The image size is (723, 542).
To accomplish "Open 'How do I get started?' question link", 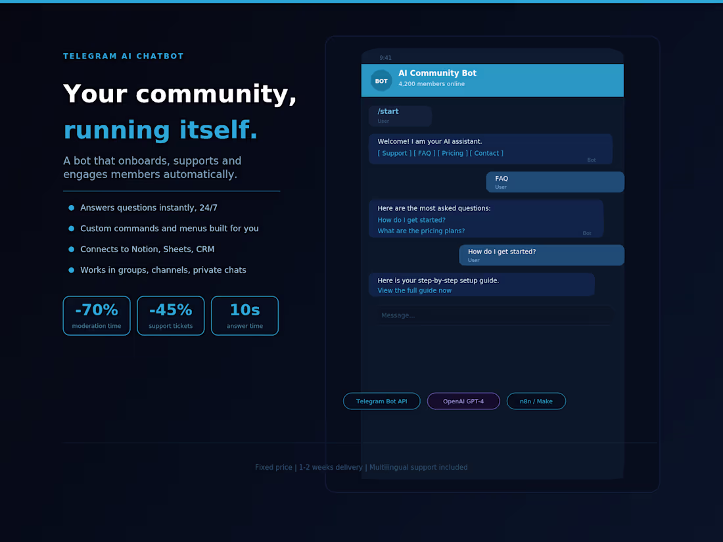I will (x=411, y=219).
